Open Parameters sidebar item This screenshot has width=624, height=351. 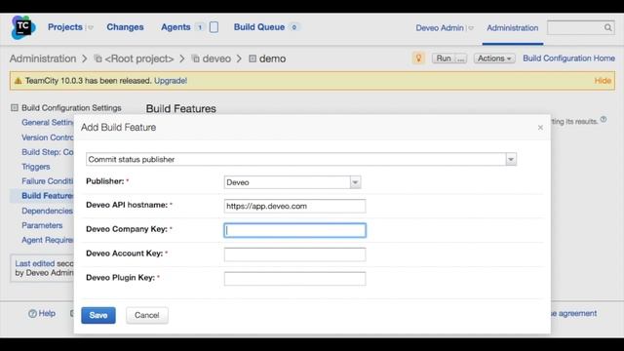pos(42,225)
